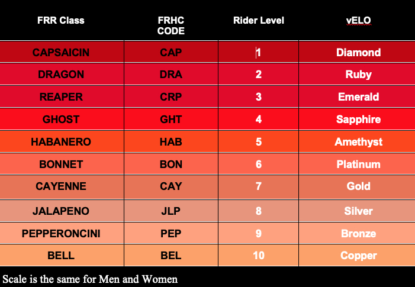Click the BONNET class cell
415x287 pixels.
(61, 164)
